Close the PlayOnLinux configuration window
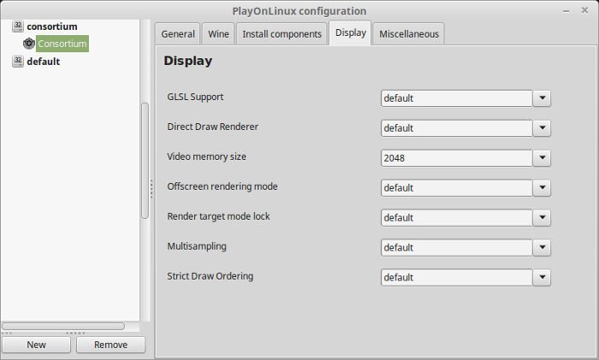Viewport: 599px width, 360px height. tap(584, 10)
